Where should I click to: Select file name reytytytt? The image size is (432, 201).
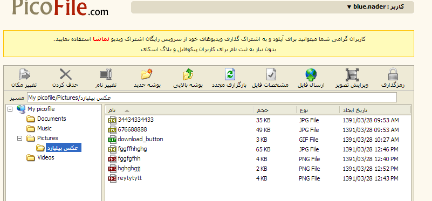coord(130,178)
